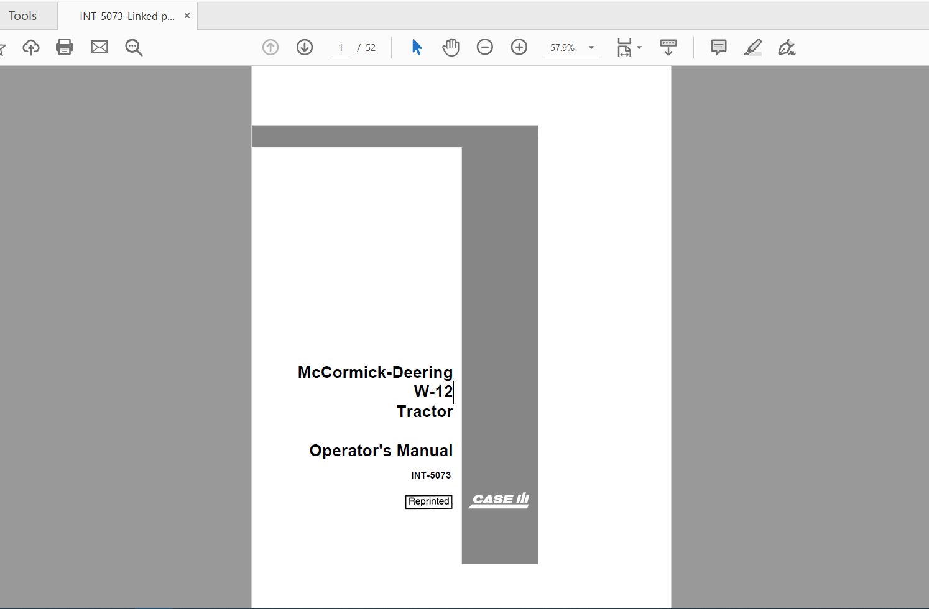
Task: Click the boxed Reprinted label
Action: [x=429, y=501]
